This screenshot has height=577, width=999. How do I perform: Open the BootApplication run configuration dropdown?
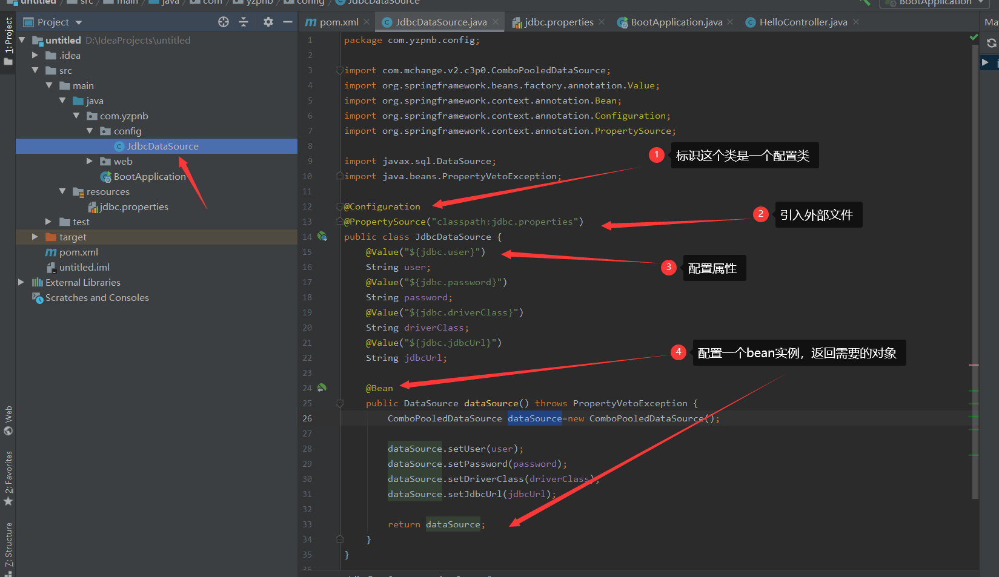click(x=935, y=3)
